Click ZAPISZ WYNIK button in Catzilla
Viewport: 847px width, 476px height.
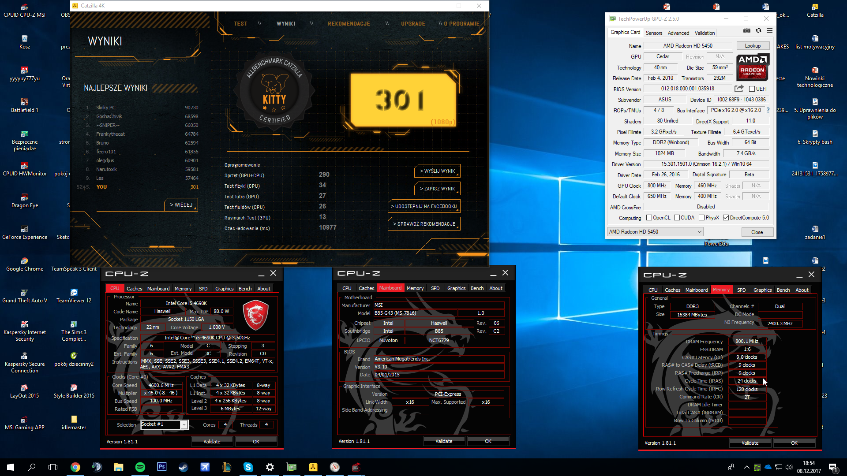click(x=437, y=189)
